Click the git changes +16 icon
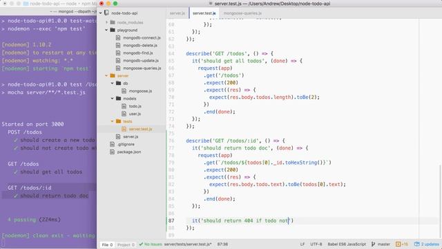Image resolution: width=442 pixels, height=249 pixels. [x=398, y=244]
